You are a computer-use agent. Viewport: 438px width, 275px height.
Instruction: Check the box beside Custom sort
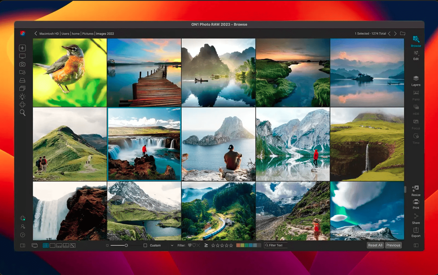point(145,246)
